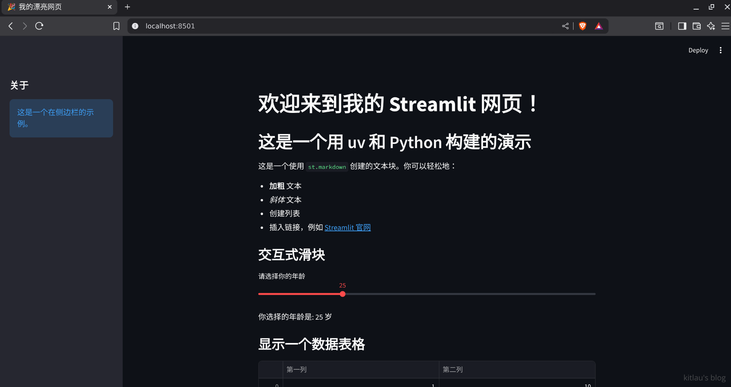Bookmark this page with bookmark icon
The image size is (731, 387).
tap(116, 26)
